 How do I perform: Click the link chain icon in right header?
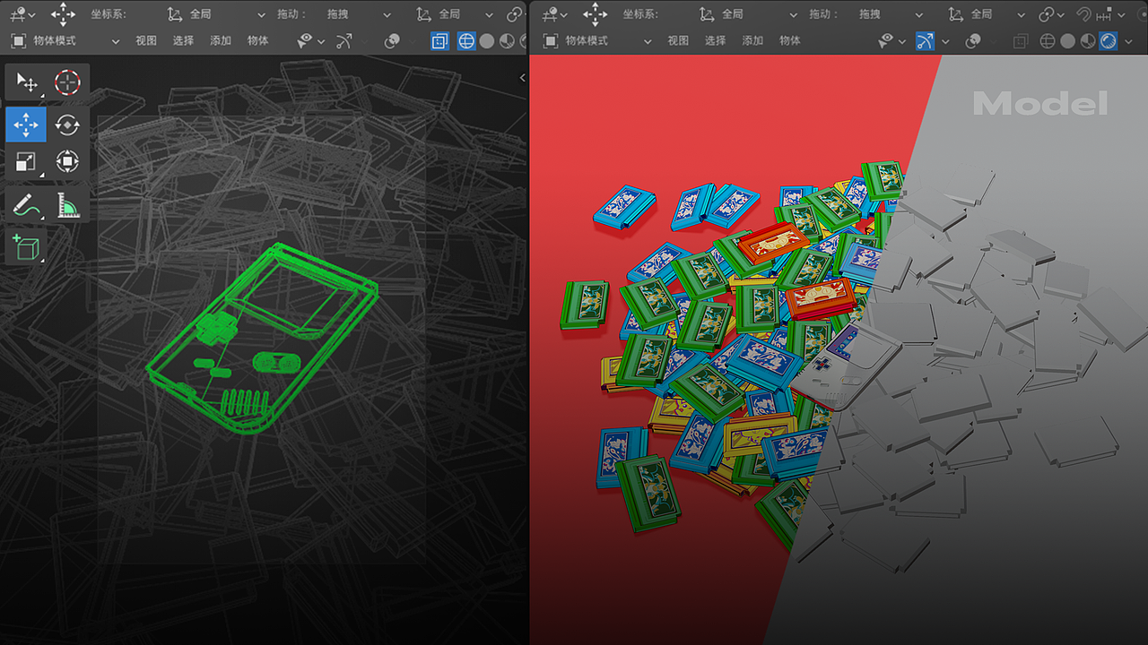(1046, 14)
